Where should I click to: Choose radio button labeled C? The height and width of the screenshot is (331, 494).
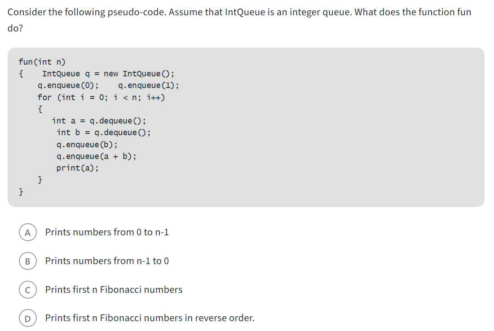pos(27,290)
